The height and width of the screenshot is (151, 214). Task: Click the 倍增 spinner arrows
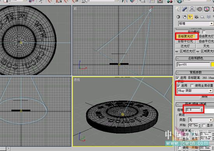[202, 110]
